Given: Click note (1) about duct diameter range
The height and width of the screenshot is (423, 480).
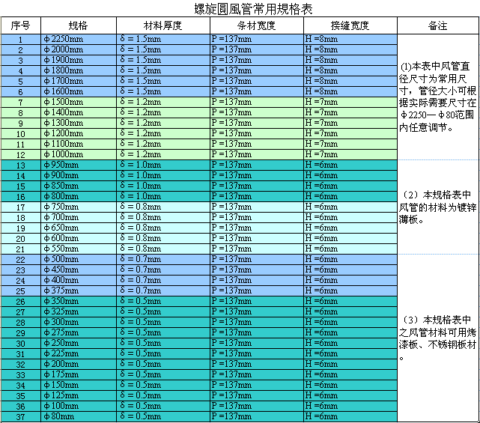Looking at the screenshot, I should coord(438,97).
